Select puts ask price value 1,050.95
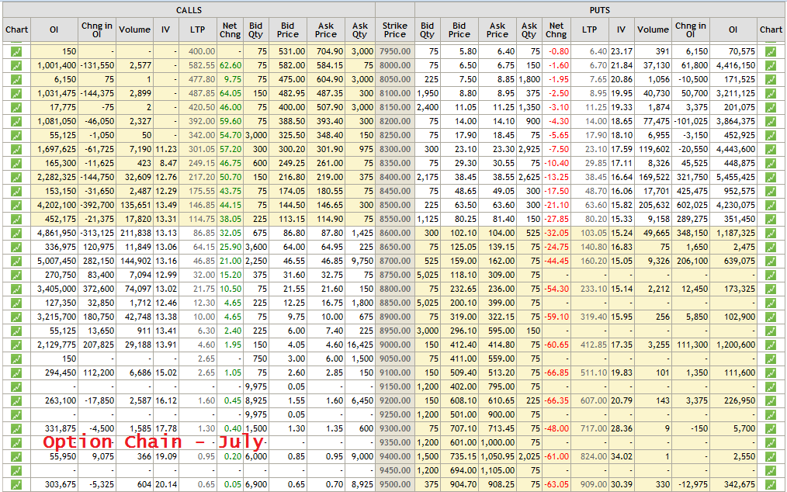The width and height of the screenshot is (787, 492). [498, 456]
